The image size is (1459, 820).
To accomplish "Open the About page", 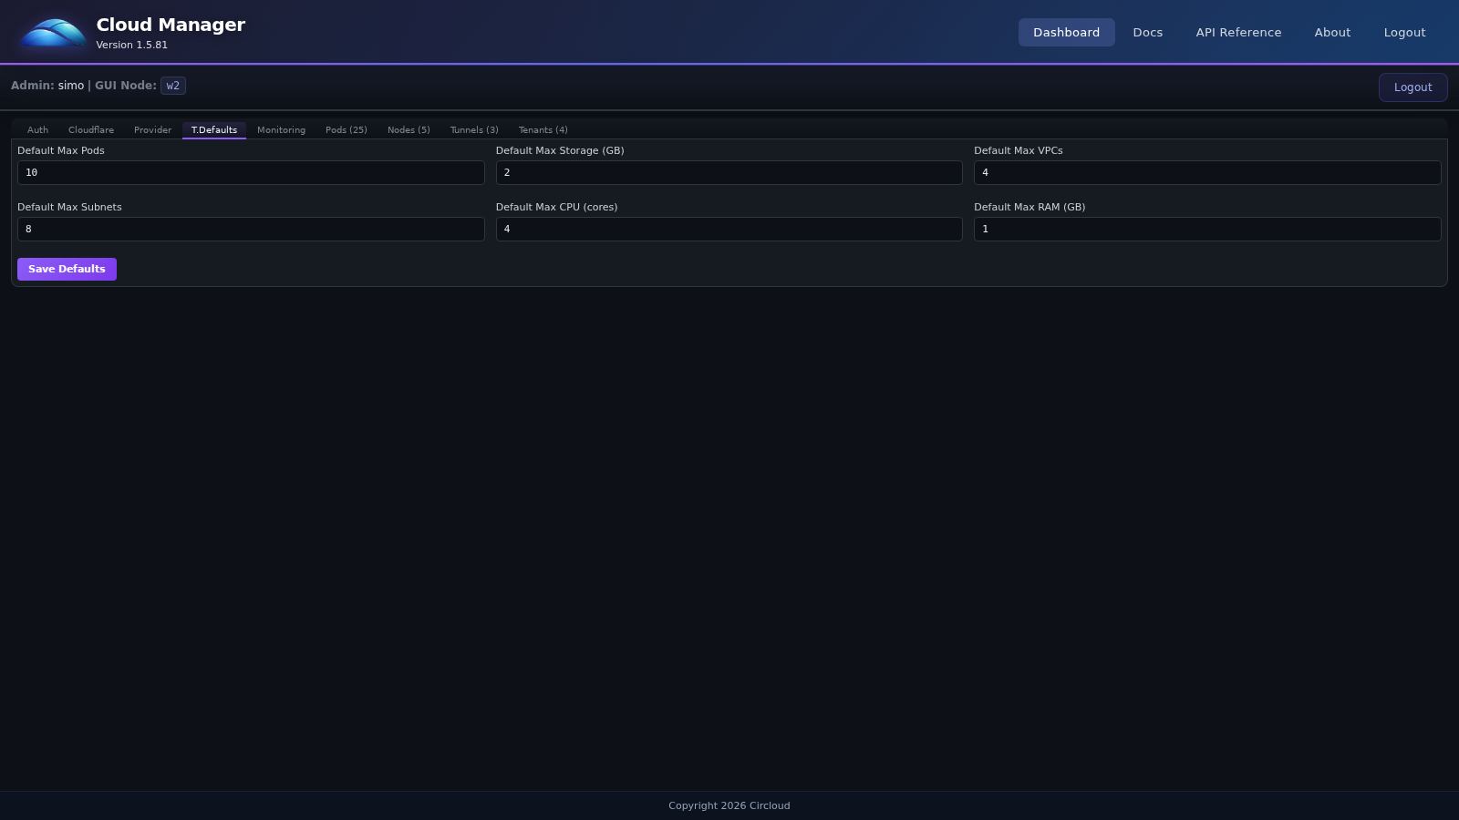I will tap(1331, 32).
